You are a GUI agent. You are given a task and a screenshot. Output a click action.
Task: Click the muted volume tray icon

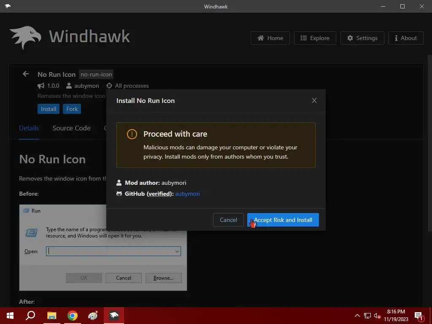[377, 316]
